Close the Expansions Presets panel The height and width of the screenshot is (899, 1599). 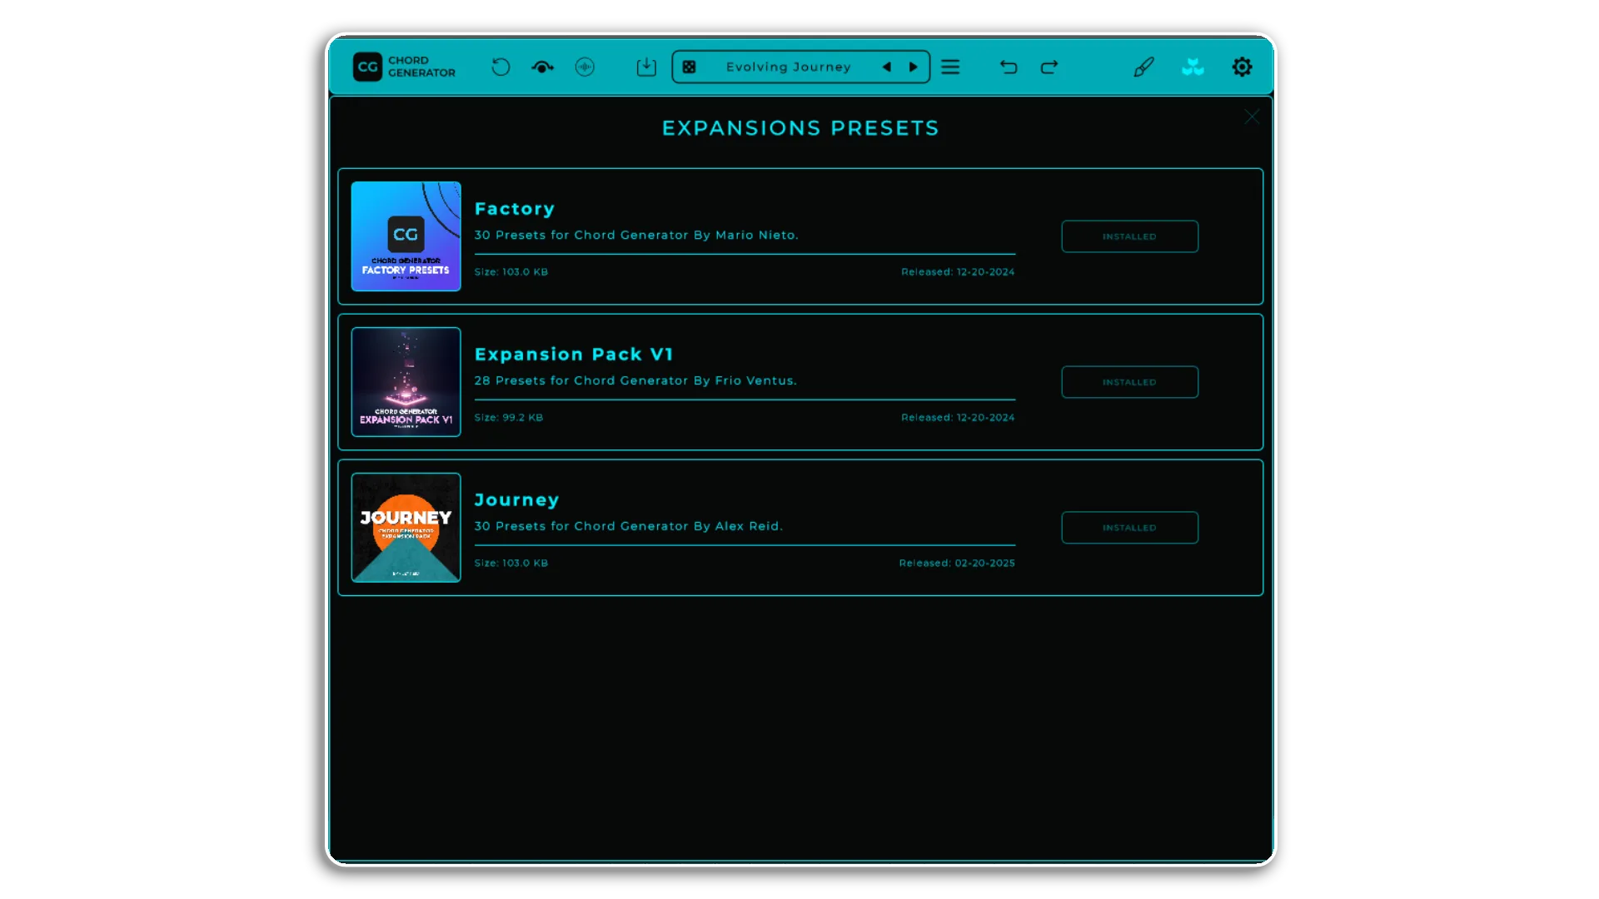pos(1252,117)
